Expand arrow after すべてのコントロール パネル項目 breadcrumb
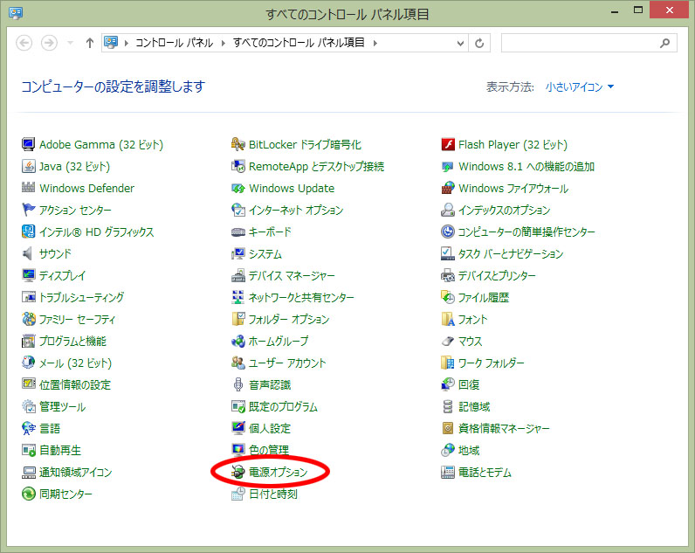The width and height of the screenshot is (695, 553). click(x=375, y=43)
